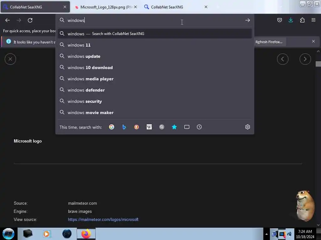This screenshot has width=321, height=240.
Task: Open the mailmeteor.com/logos/microsoft link
Action: [103, 219]
